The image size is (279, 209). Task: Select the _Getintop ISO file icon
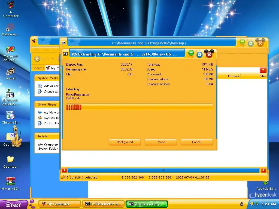(11, 137)
